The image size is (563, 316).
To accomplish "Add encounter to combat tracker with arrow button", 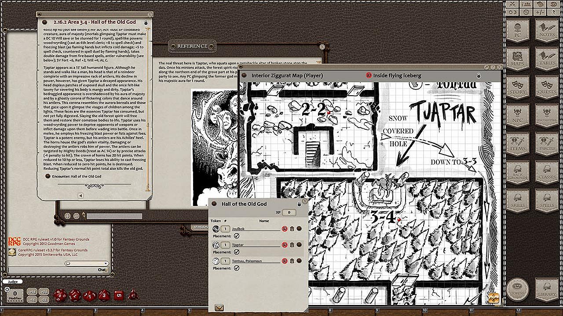I will click(x=219, y=307).
